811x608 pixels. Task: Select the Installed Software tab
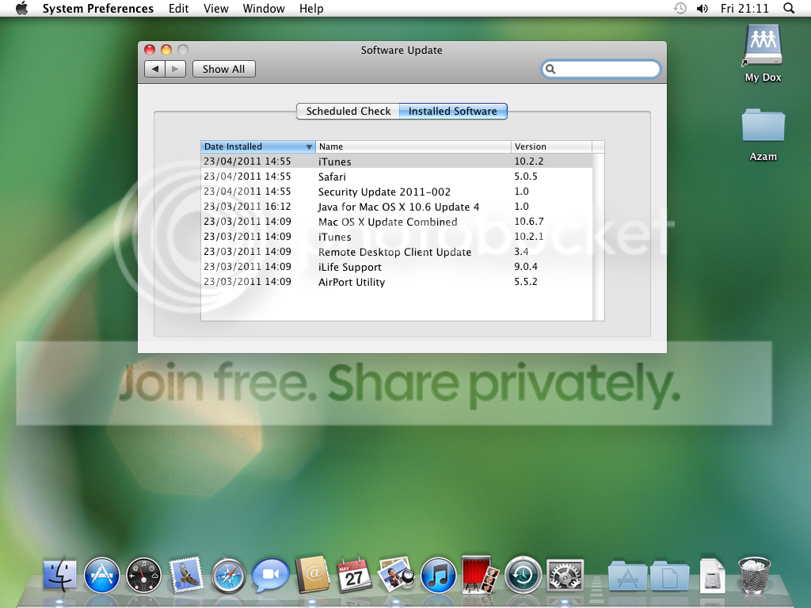click(453, 111)
